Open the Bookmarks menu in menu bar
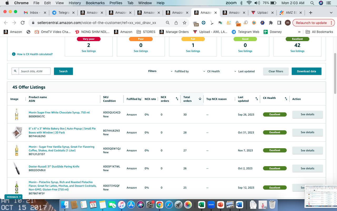The image size is (337, 211). (x=96, y=3)
